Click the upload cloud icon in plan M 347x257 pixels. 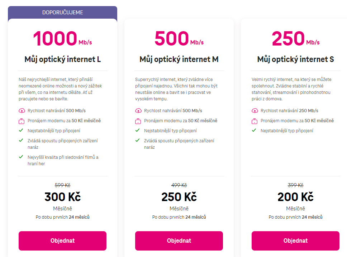click(138, 111)
